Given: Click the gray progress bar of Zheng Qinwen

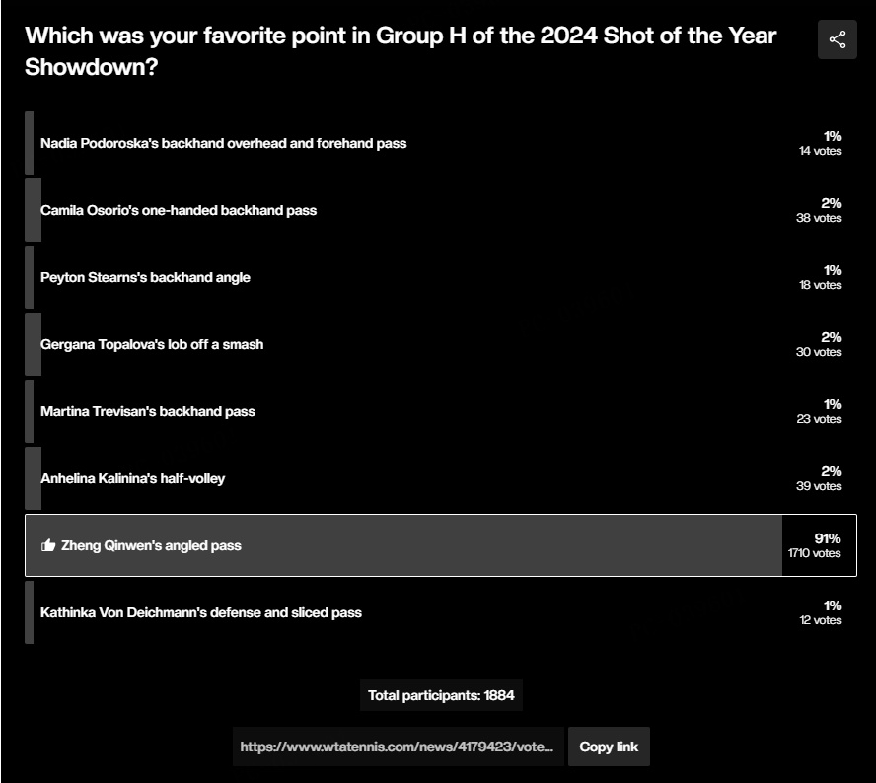Looking at the screenshot, I should click(403, 545).
